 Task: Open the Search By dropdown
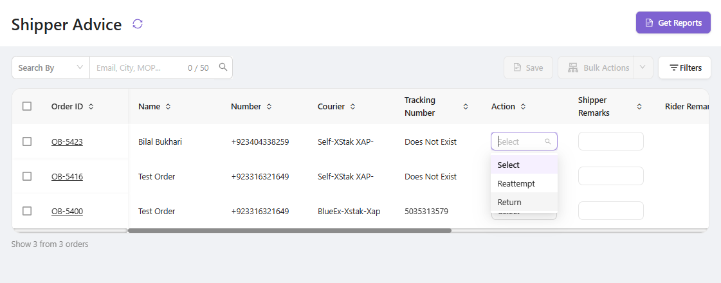(51, 68)
